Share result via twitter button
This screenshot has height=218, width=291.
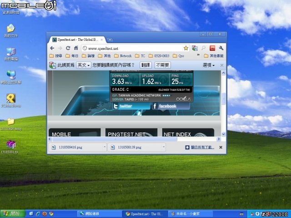[131, 106]
